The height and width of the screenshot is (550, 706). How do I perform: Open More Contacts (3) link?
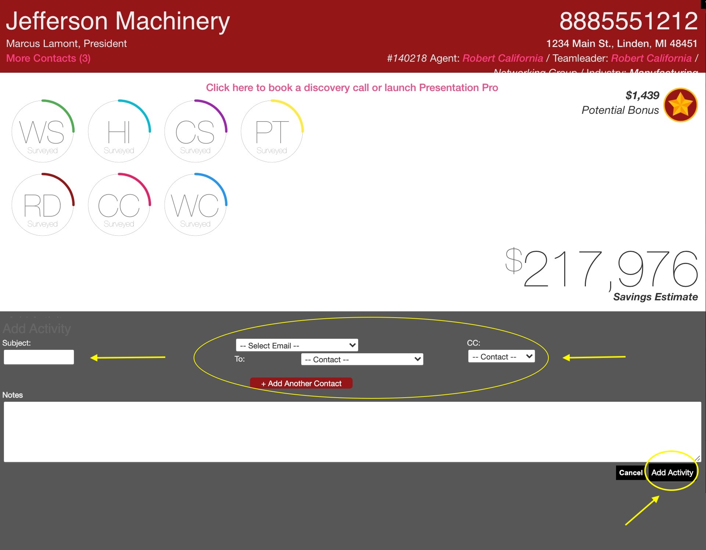click(x=48, y=58)
